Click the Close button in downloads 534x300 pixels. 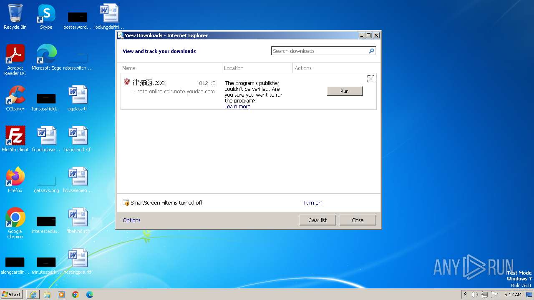(358, 220)
